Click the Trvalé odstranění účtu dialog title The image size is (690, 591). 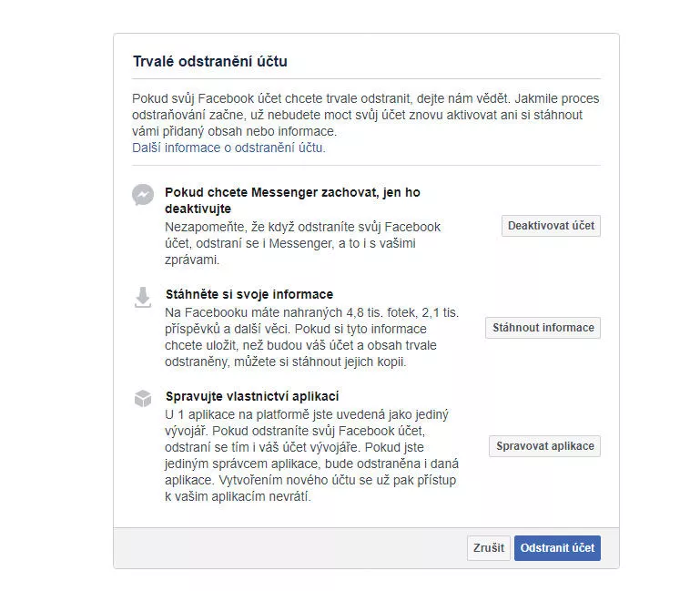pos(210,61)
